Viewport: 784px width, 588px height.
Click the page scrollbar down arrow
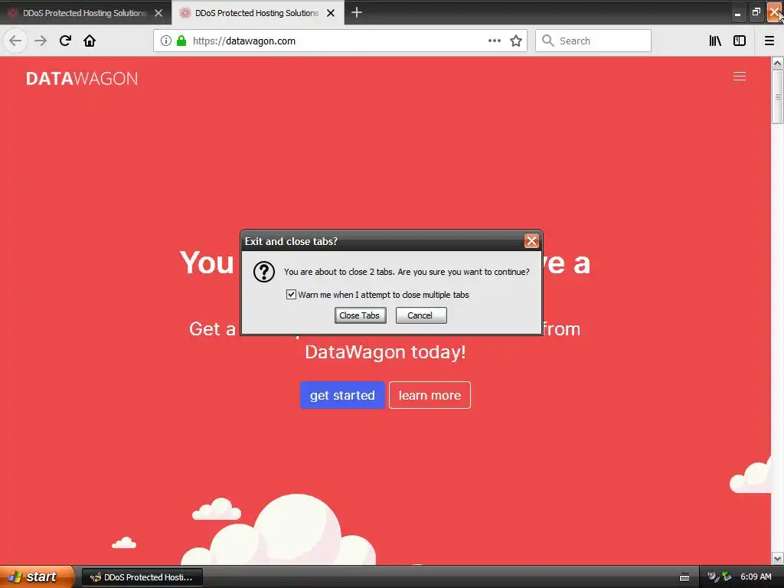point(778,558)
